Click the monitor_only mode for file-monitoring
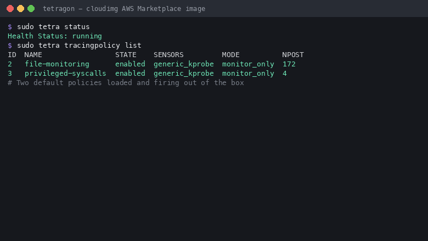The height and width of the screenshot is (241, 428). pyautogui.click(x=248, y=64)
